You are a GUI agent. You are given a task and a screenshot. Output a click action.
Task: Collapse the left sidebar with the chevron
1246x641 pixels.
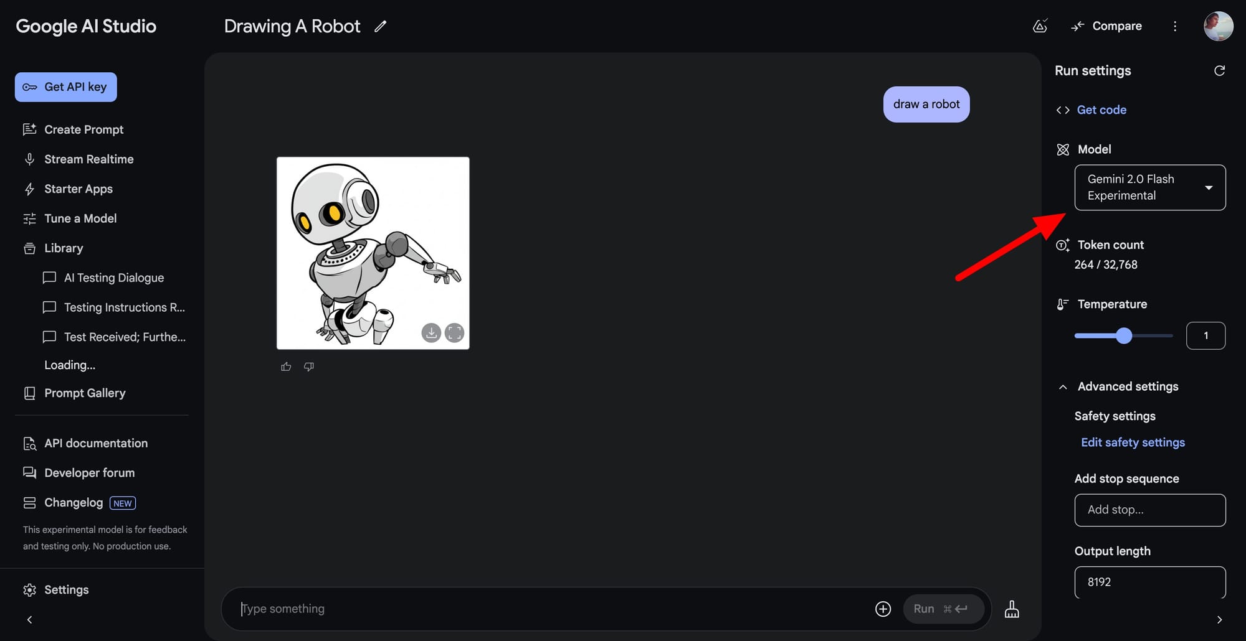[x=29, y=619]
